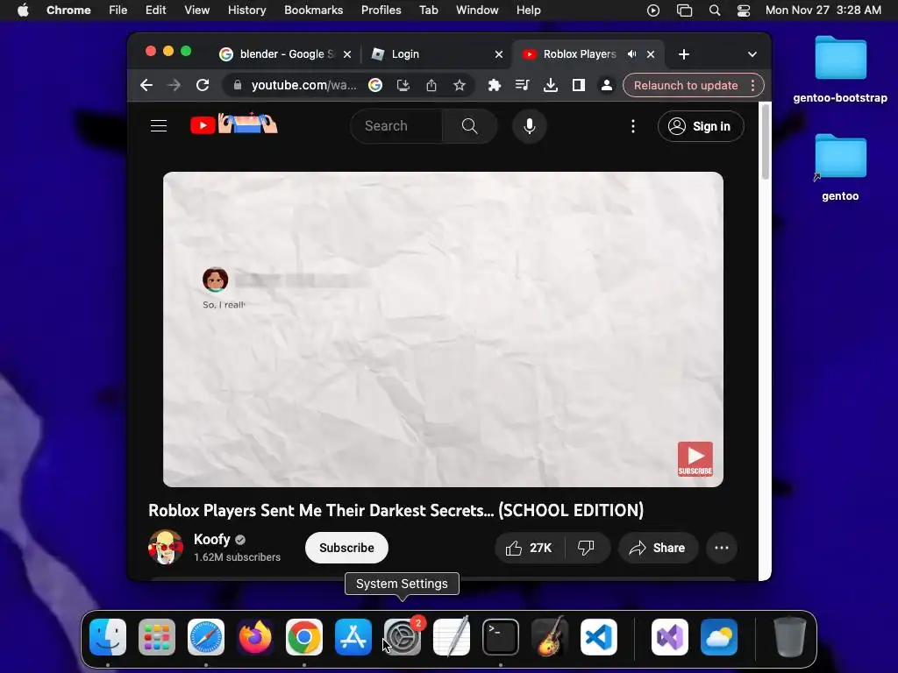Click install app icon in address bar

(x=403, y=85)
